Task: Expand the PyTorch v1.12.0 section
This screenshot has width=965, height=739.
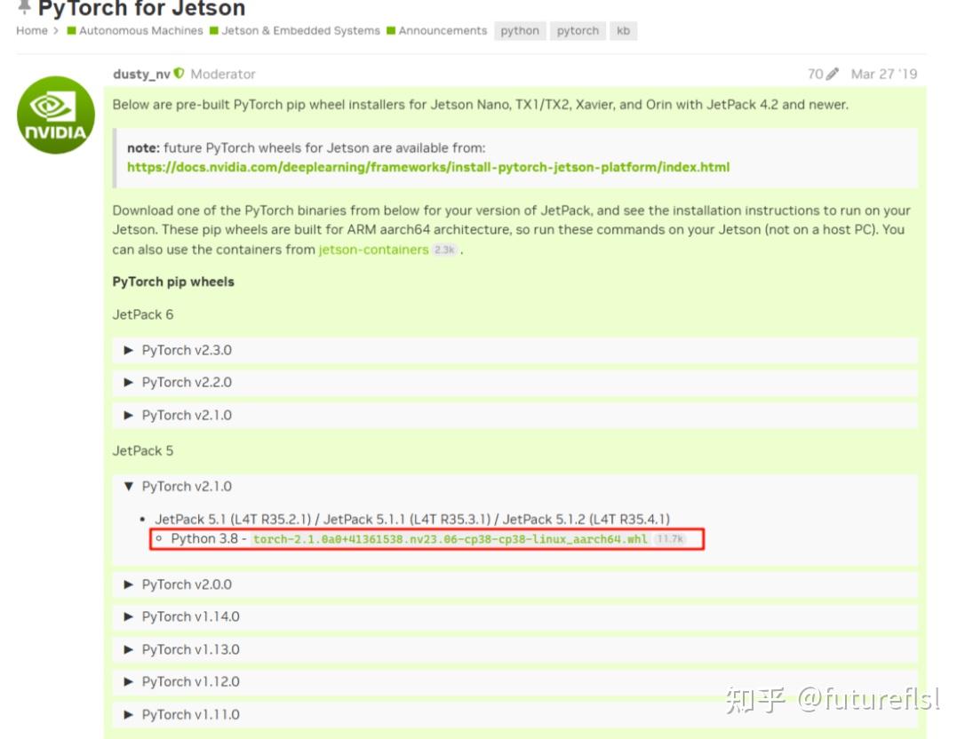Action: [514, 682]
